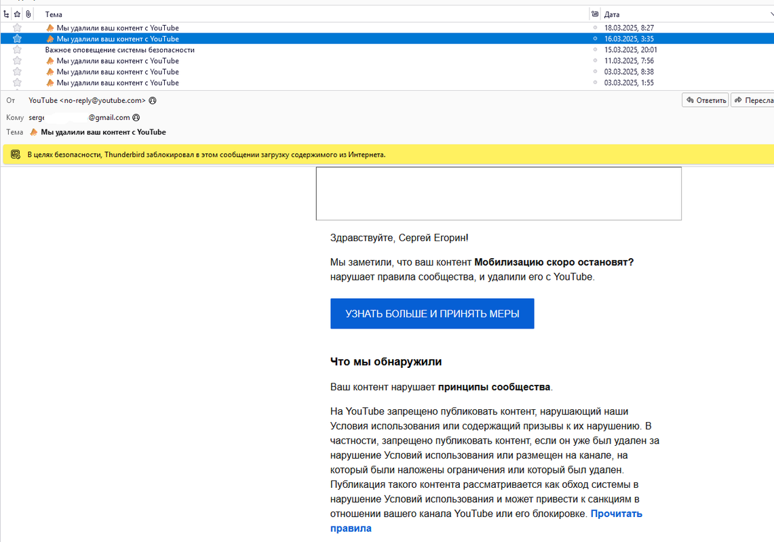The image size is (774, 542).
Task: Click the heading 'Что мы обнаружили'
Action: click(x=385, y=362)
